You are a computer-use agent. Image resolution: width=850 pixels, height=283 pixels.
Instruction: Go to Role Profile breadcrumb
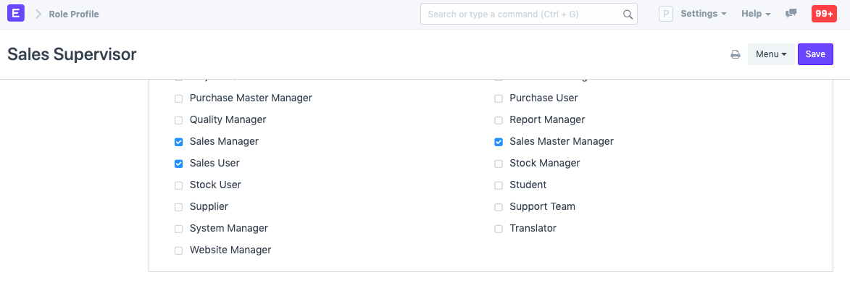point(74,14)
